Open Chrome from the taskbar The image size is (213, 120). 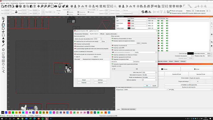click(22, 119)
